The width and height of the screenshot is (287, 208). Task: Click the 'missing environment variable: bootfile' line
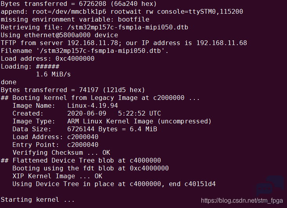click(75, 20)
